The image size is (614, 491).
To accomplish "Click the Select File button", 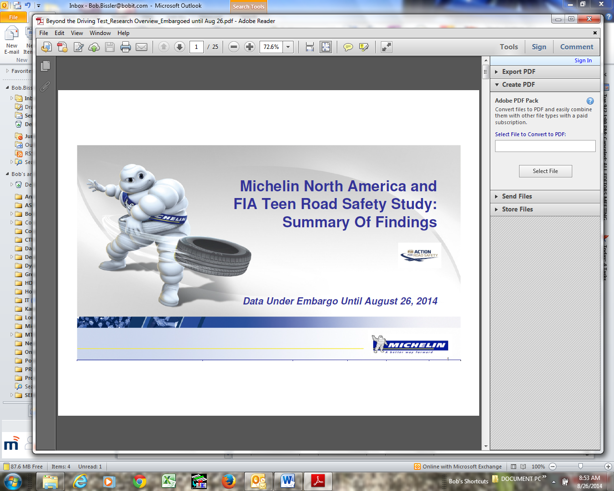I will [x=545, y=171].
